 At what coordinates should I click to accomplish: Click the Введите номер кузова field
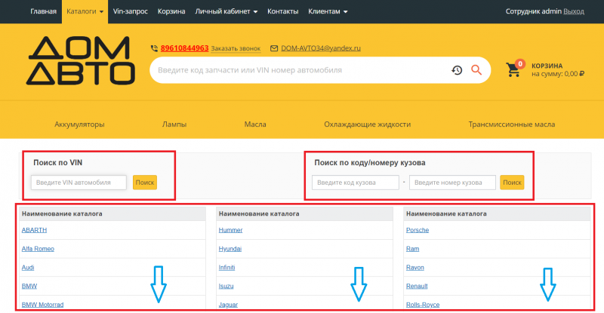point(452,183)
